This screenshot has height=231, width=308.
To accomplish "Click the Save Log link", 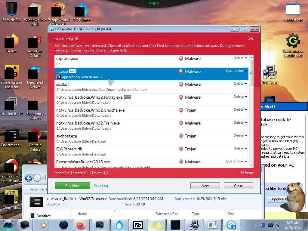I will pyautogui.click(x=101, y=186).
